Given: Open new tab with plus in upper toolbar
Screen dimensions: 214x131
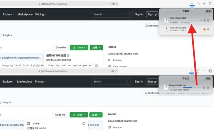Looking at the screenshot, I should coord(204,4).
